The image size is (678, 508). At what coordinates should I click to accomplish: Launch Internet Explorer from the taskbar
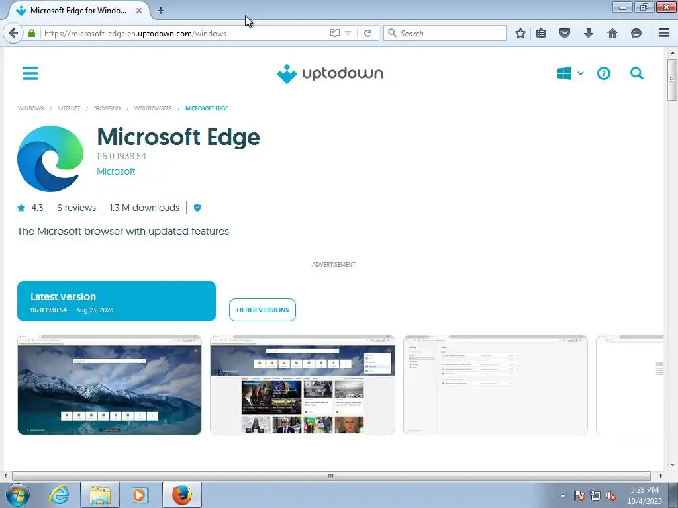(59, 495)
